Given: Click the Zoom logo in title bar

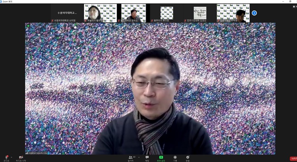Looking at the screenshot, I should click(1, 1).
